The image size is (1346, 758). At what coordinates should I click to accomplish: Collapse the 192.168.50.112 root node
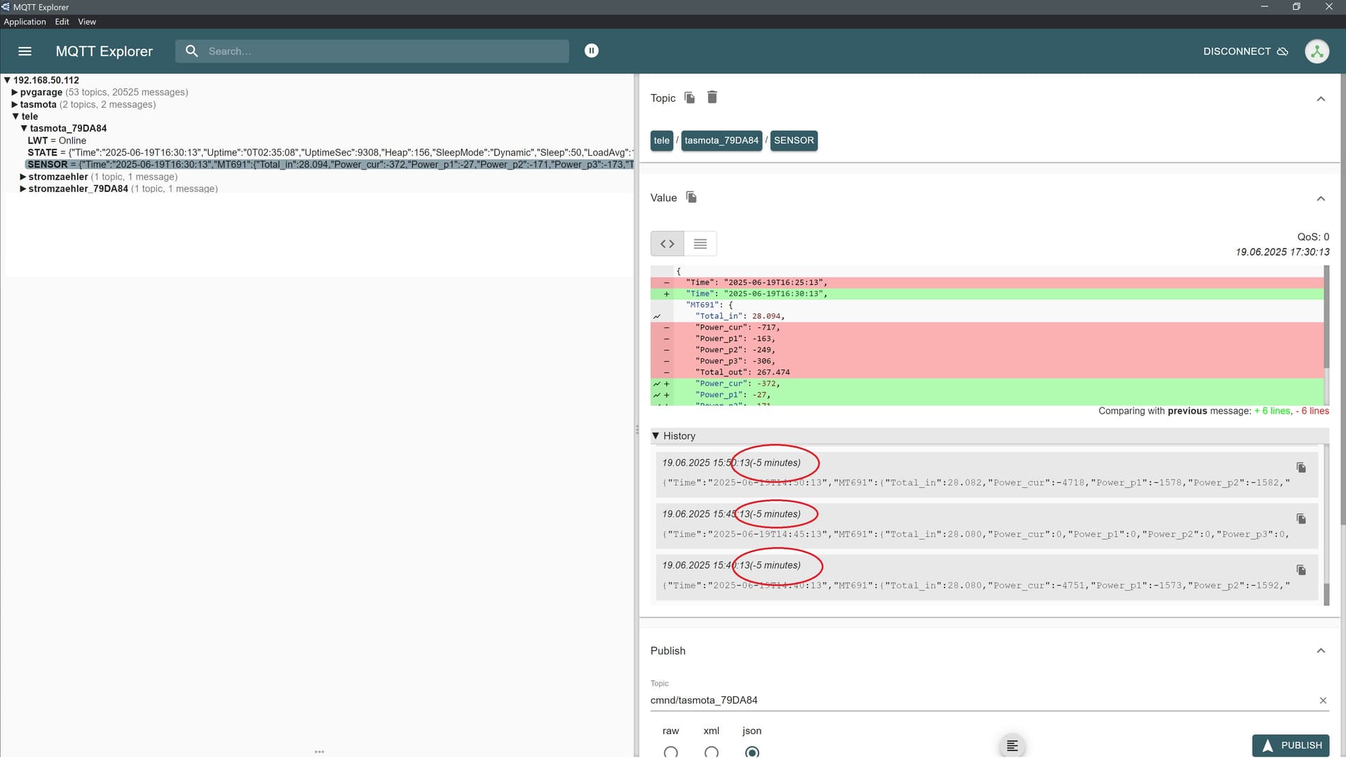point(7,80)
